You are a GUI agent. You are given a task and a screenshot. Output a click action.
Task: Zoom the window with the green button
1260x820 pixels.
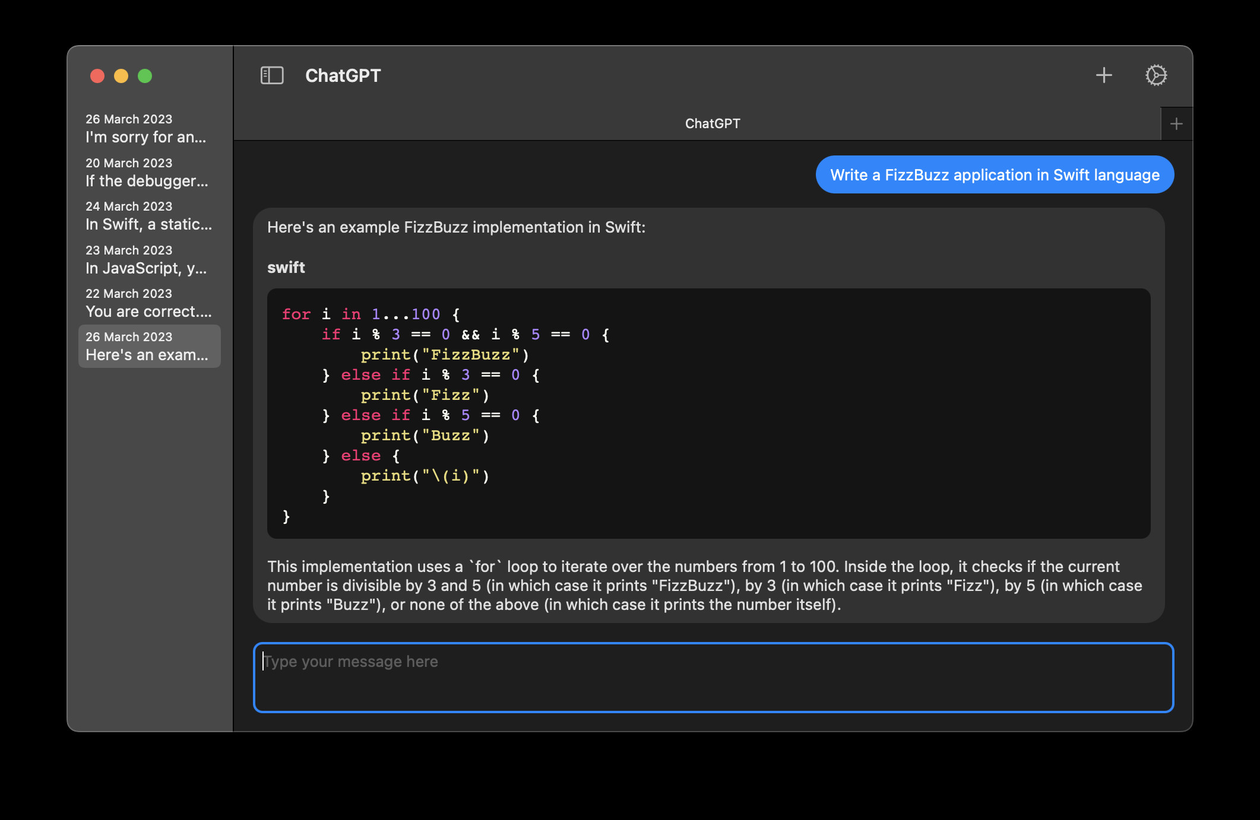(145, 76)
